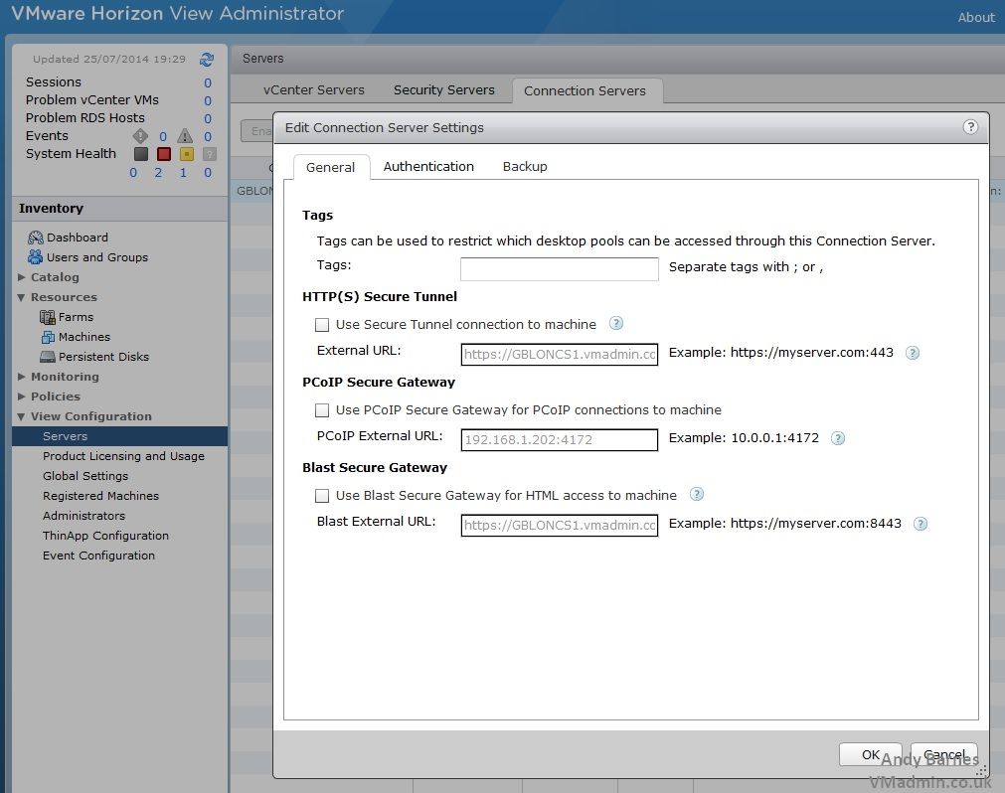Switch to the Backup tab
The height and width of the screenshot is (793, 1005).
(525, 167)
